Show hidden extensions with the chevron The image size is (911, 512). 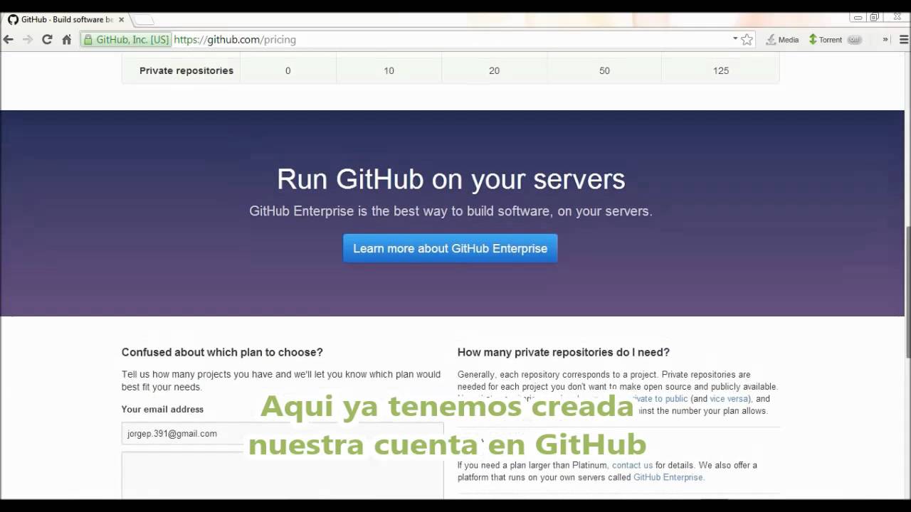[x=885, y=40]
